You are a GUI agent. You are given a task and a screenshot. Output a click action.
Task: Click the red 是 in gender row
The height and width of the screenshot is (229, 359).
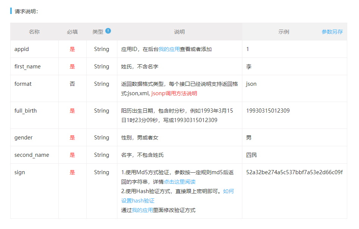pyautogui.click(x=72, y=138)
